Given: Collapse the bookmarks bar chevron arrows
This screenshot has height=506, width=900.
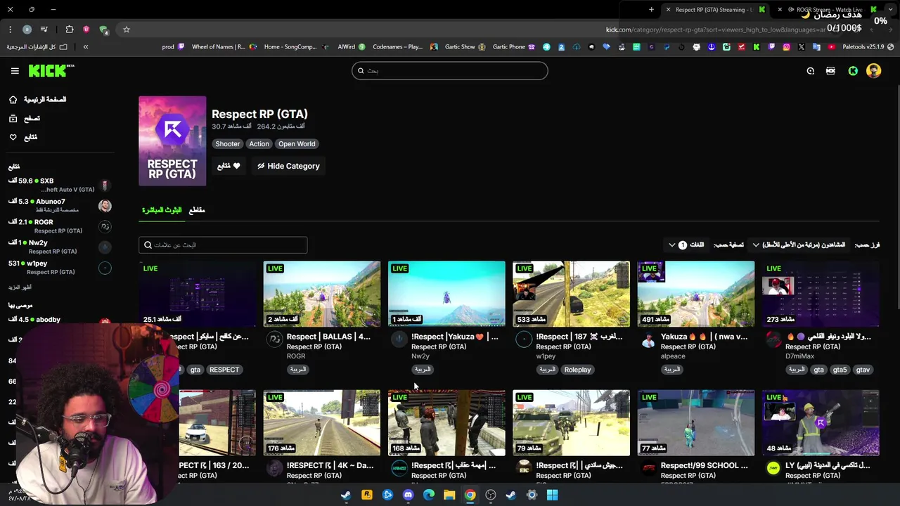Looking at the screenshot, I should 86,47.
